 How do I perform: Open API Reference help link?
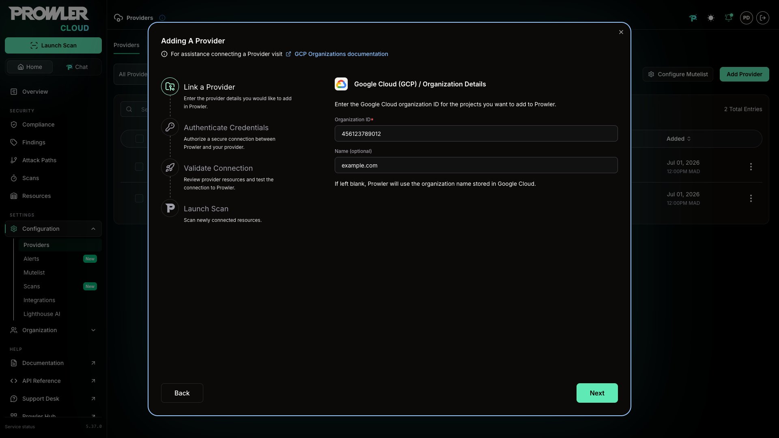53,381
